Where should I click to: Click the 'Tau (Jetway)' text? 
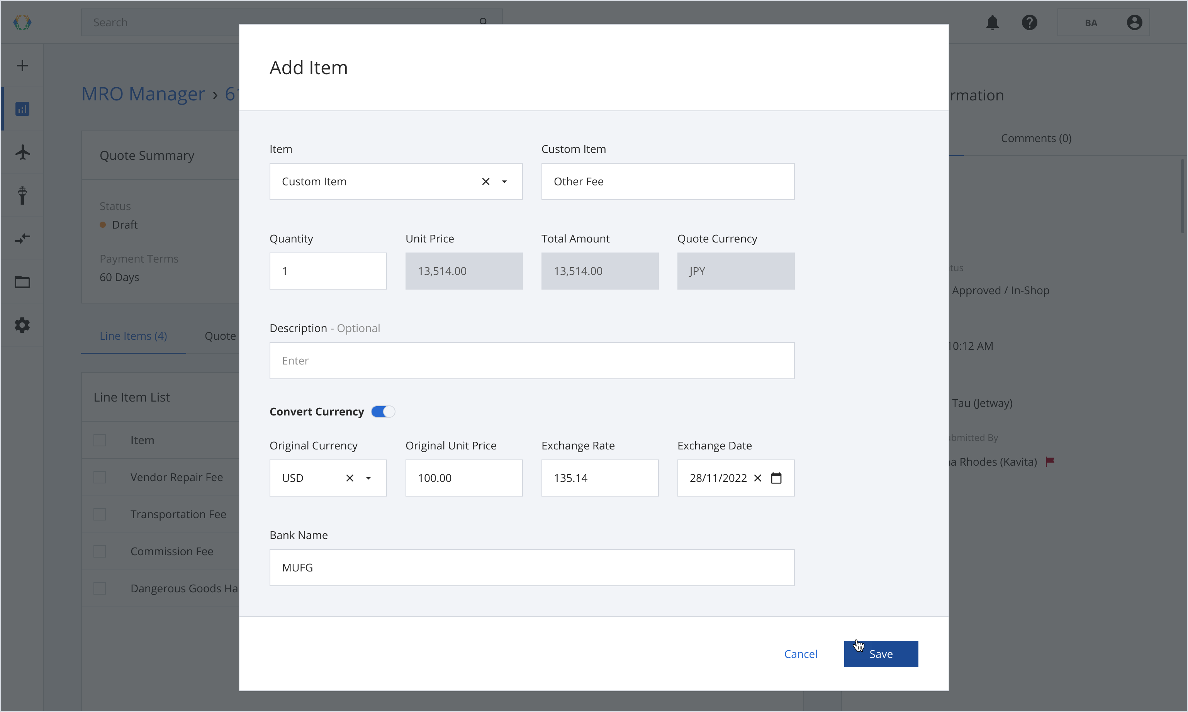coord(982,403)
